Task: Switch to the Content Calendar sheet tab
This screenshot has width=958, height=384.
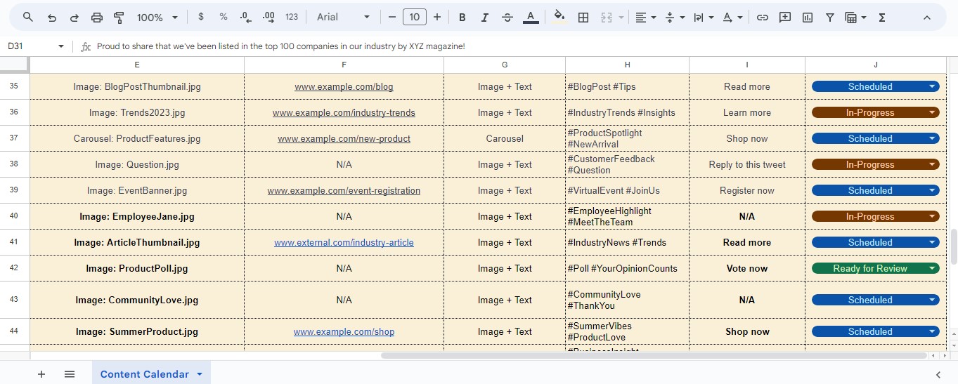Action: (145, 374)
